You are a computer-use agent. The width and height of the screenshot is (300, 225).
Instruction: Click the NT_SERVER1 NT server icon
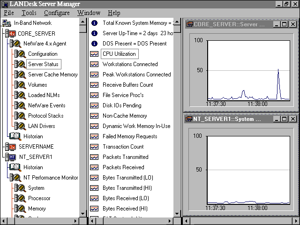point(10,157)
